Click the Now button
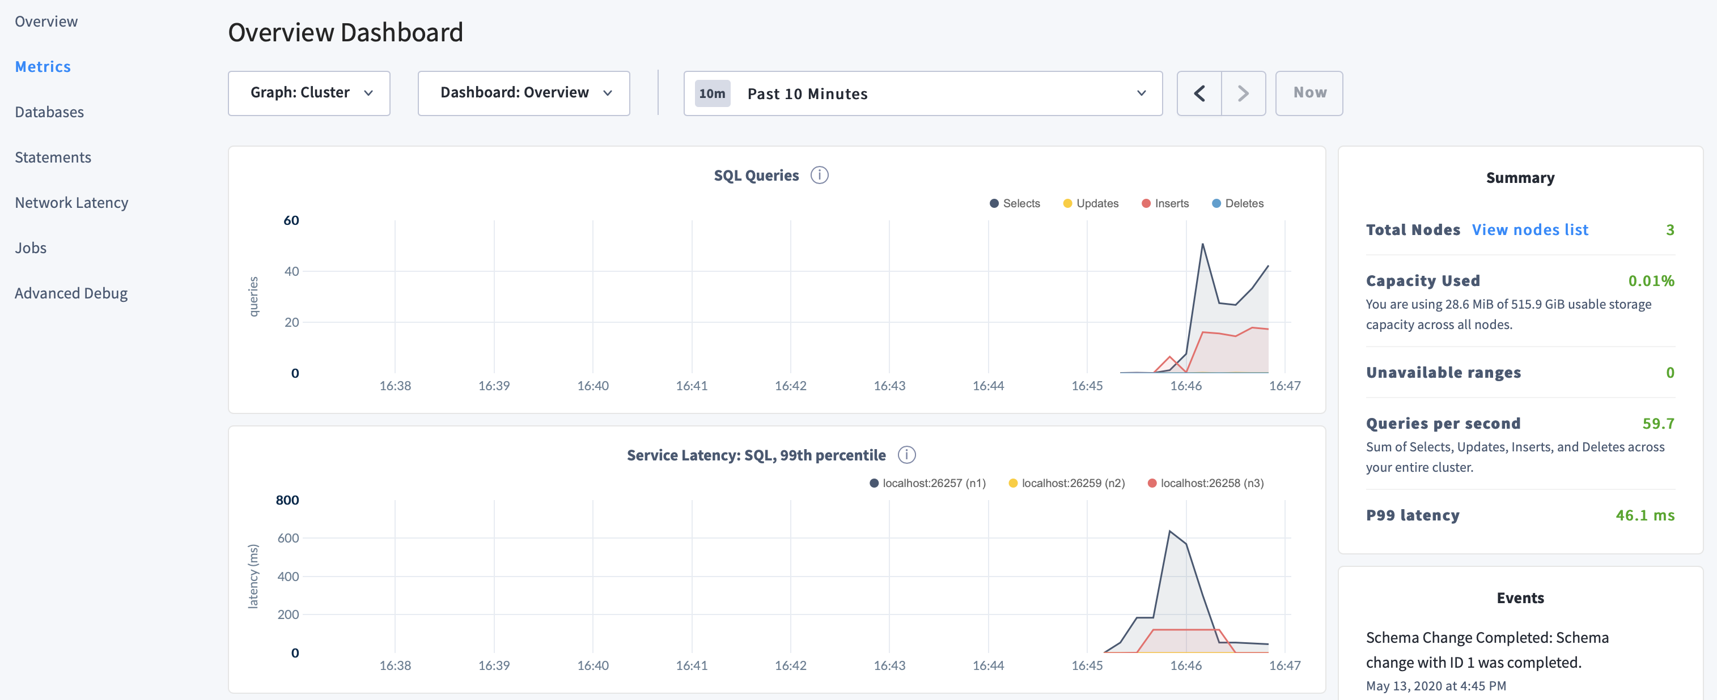 coord(1308,92)
